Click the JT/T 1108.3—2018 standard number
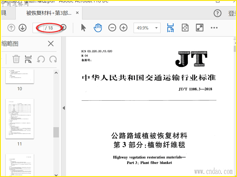 [195, 89]
